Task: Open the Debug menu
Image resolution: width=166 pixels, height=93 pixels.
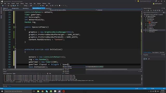Action: [x=22, y=3]
